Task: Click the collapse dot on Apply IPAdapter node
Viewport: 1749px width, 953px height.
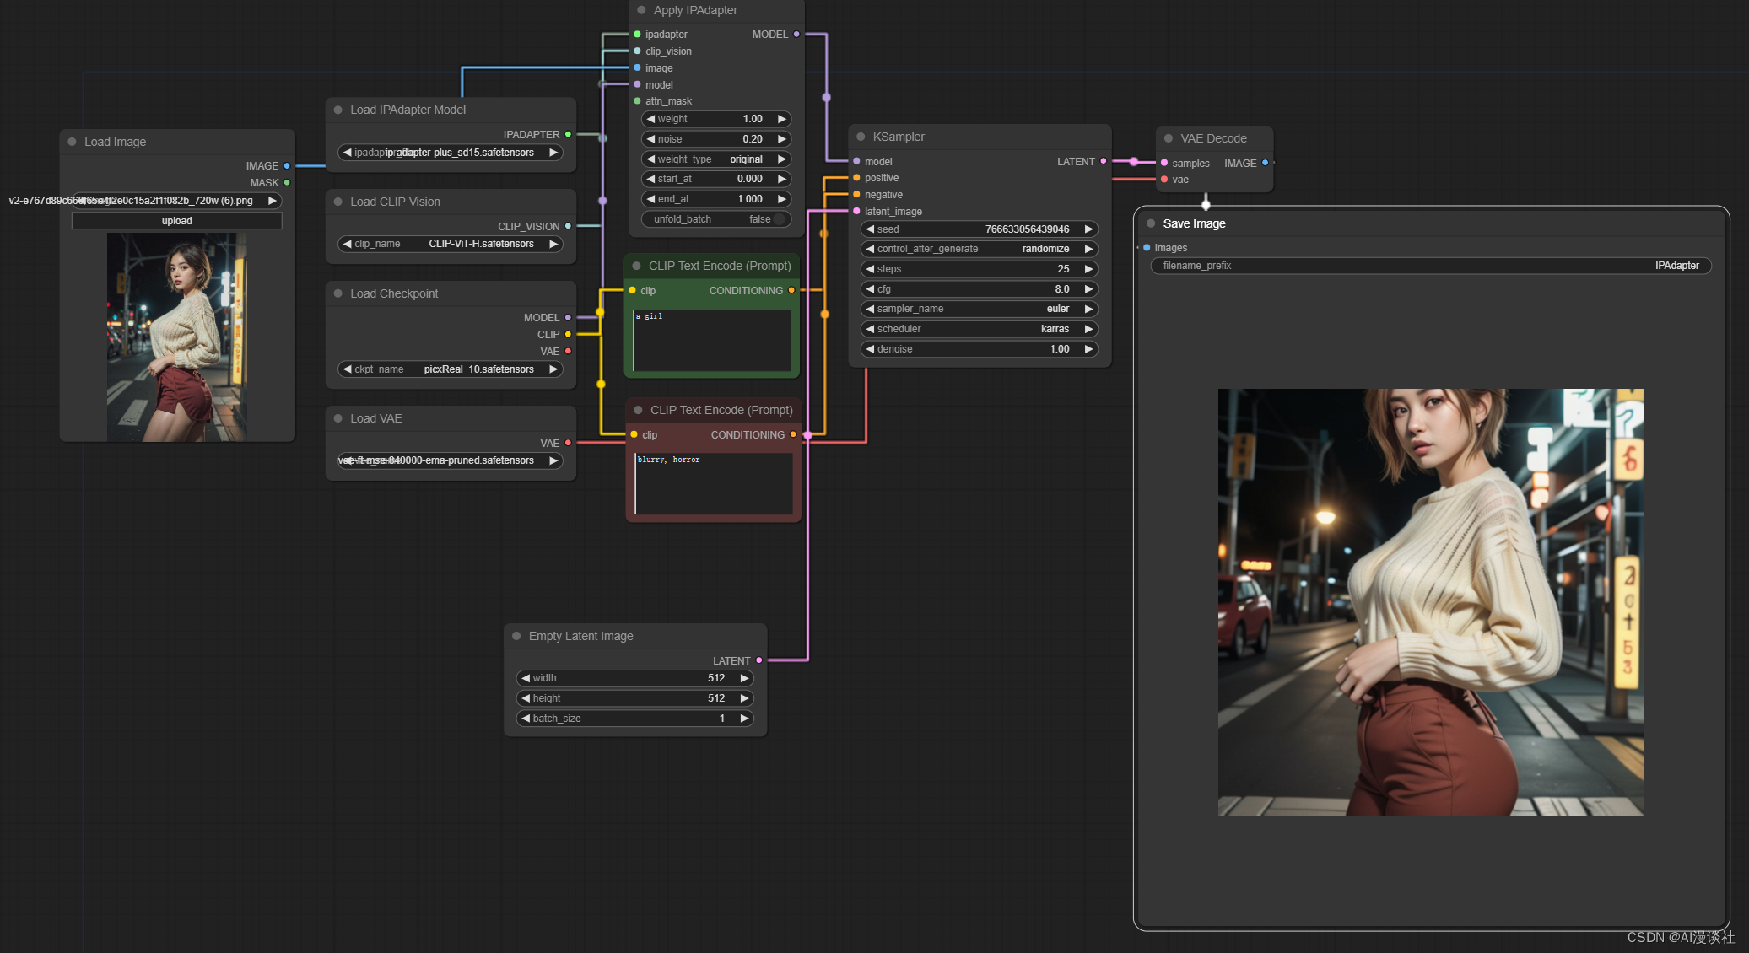Action: pyautogui.click(x=641, y=10)
